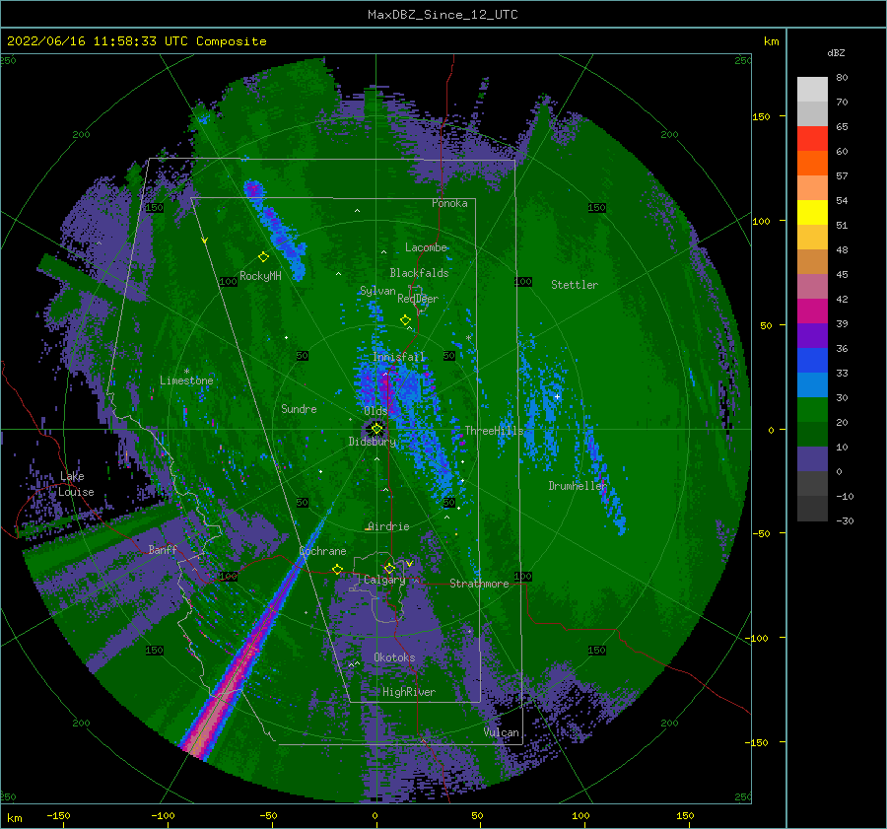Screen dimensions: 887x829
Task: Click the Lake Louise label
Action: pos(76,484)
